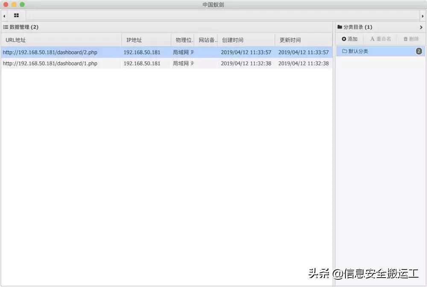Collapse the 分类目录 panel using the chevron
The height and width of the screenshot is (287, 427).
tap(422, 26)
